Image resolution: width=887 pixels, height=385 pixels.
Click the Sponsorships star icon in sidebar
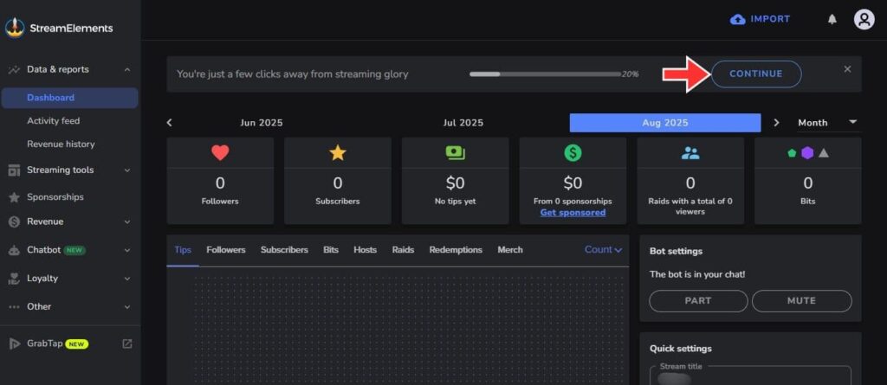pos(14,197)
